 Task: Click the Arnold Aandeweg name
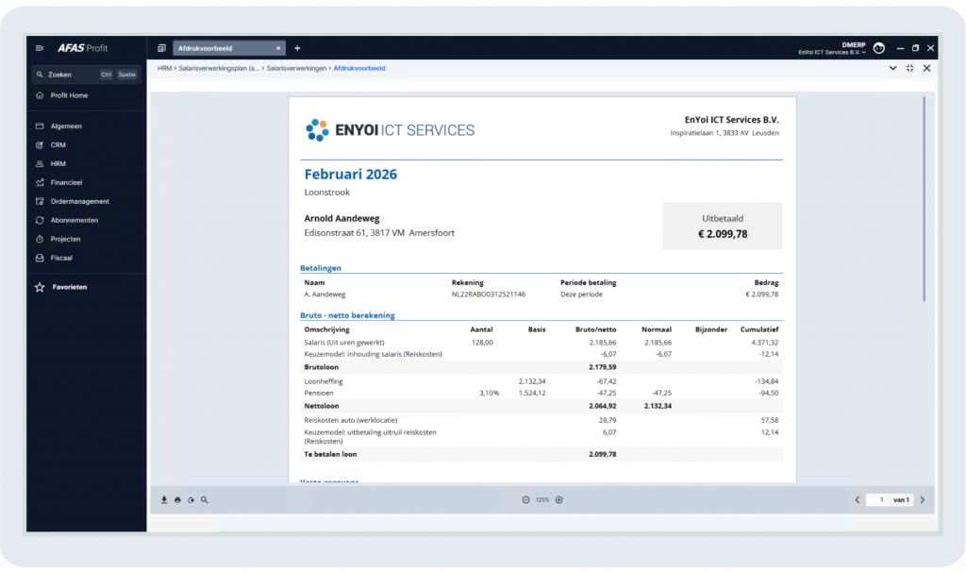pos(341,218)
